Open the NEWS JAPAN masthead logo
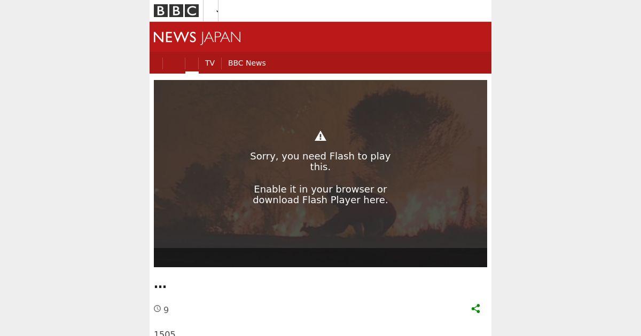 (x=197, y=37)
